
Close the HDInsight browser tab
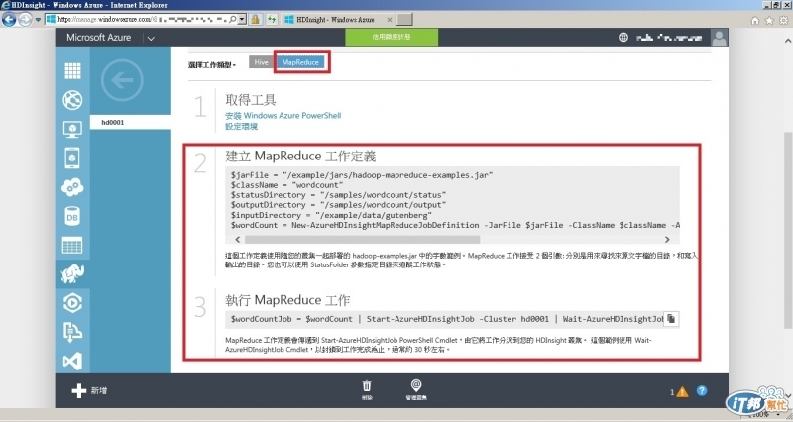tap(389, 20)
